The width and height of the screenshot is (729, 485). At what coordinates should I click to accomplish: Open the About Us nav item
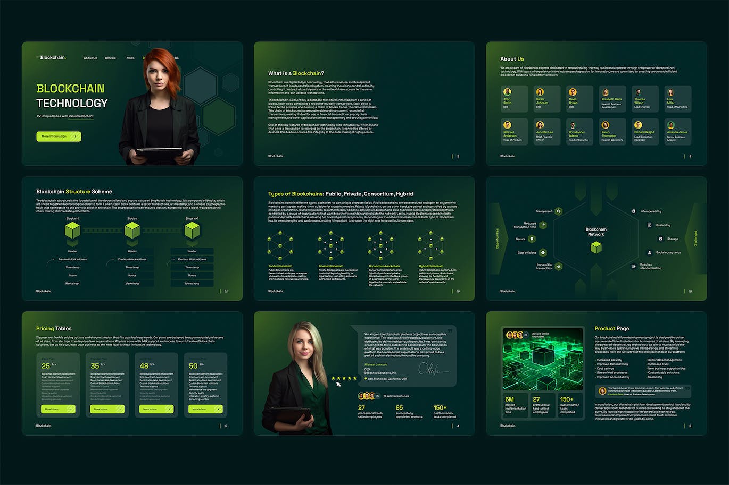[x=90, y=58]
